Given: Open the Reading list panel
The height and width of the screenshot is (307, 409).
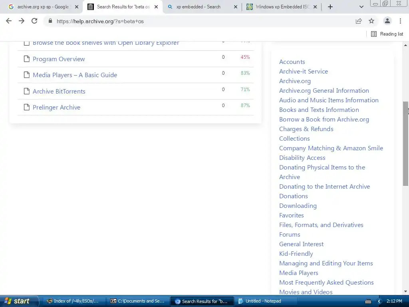Looking at the screenshot, I should tap(387, 34).
